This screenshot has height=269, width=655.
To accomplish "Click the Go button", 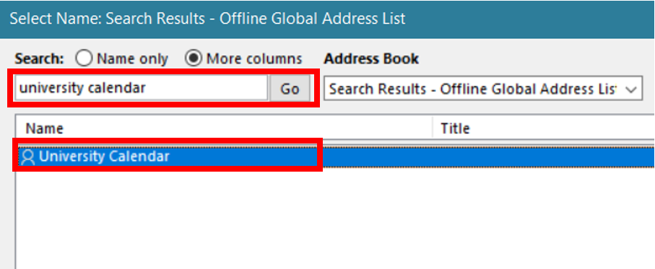I will [290, 89].
